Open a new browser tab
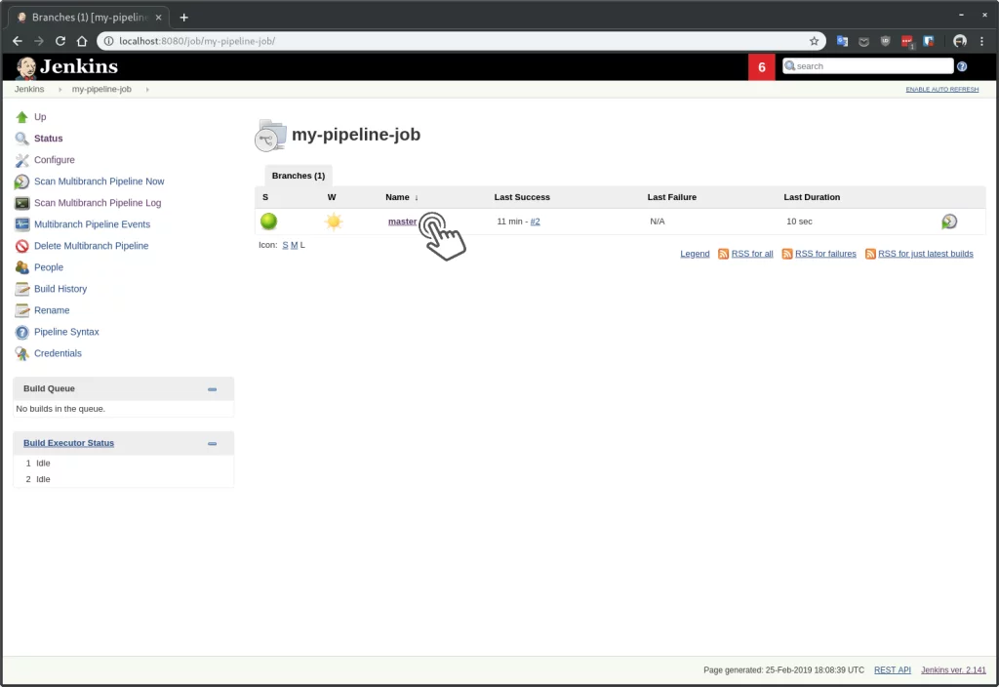Viewport: 999px width, 687px height. pos(184,18)
